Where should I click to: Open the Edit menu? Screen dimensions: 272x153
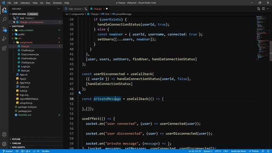(x=16, y=3)
